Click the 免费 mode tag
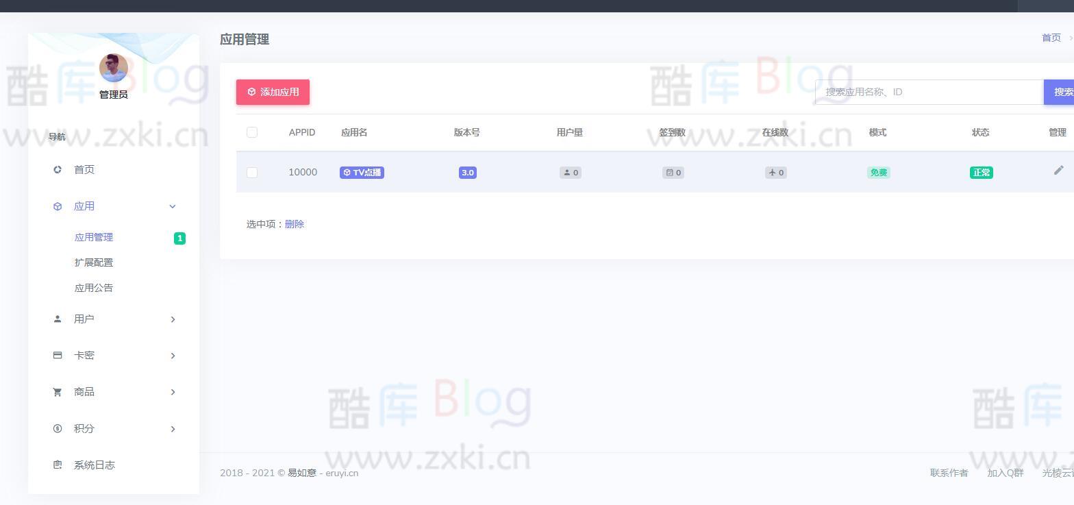The width and height of the screenshot is (1074, 505). coord(878,173)
